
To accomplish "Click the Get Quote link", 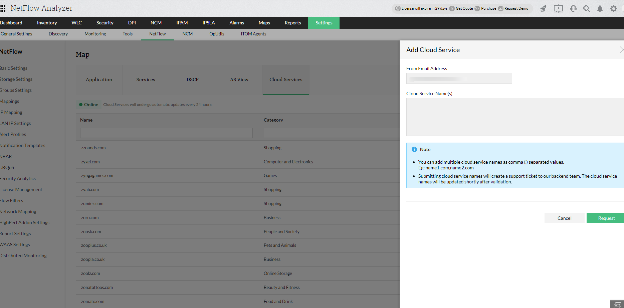I will [464, 9].
